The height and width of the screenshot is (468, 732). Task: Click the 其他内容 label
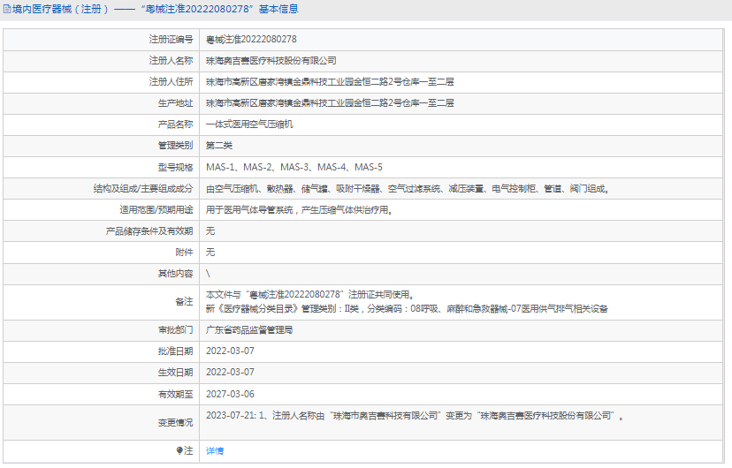tap(176, 274)
